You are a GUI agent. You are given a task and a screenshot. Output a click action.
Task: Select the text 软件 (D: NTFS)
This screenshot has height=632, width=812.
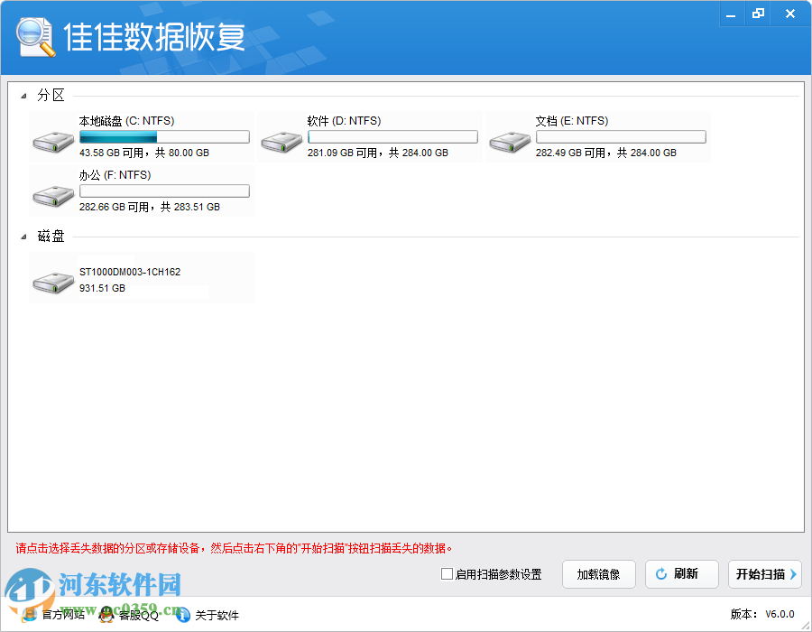(344, 121)
